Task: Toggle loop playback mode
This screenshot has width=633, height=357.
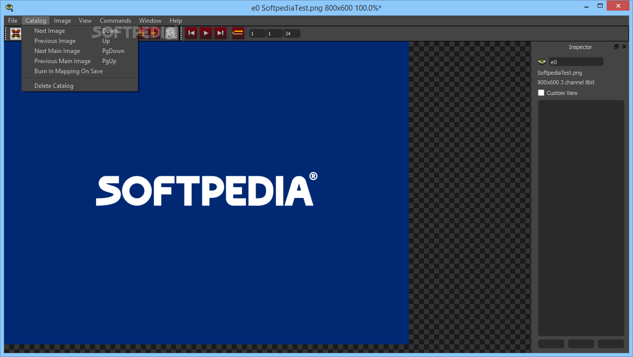Action: pyautogui.click(x=238, y=33)
